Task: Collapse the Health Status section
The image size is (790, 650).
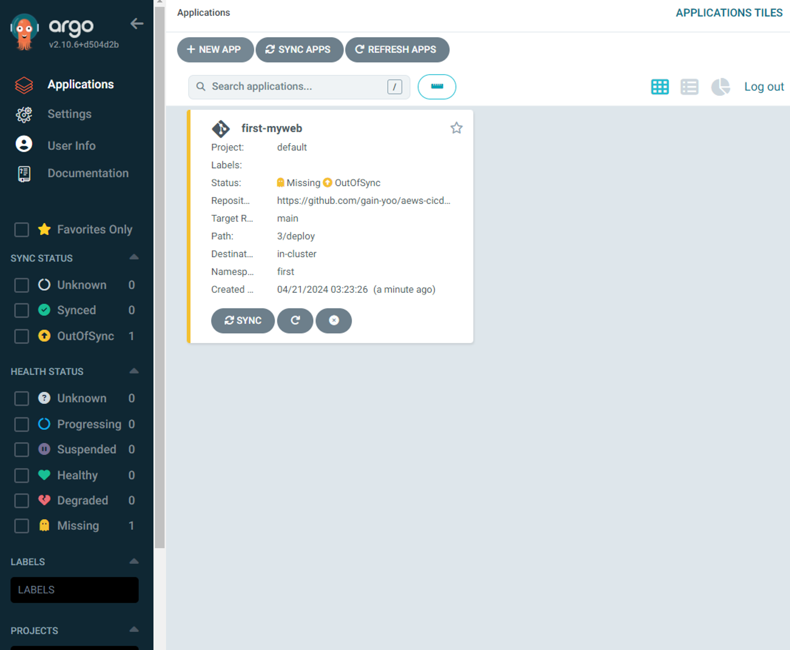Action: point(134,371)
